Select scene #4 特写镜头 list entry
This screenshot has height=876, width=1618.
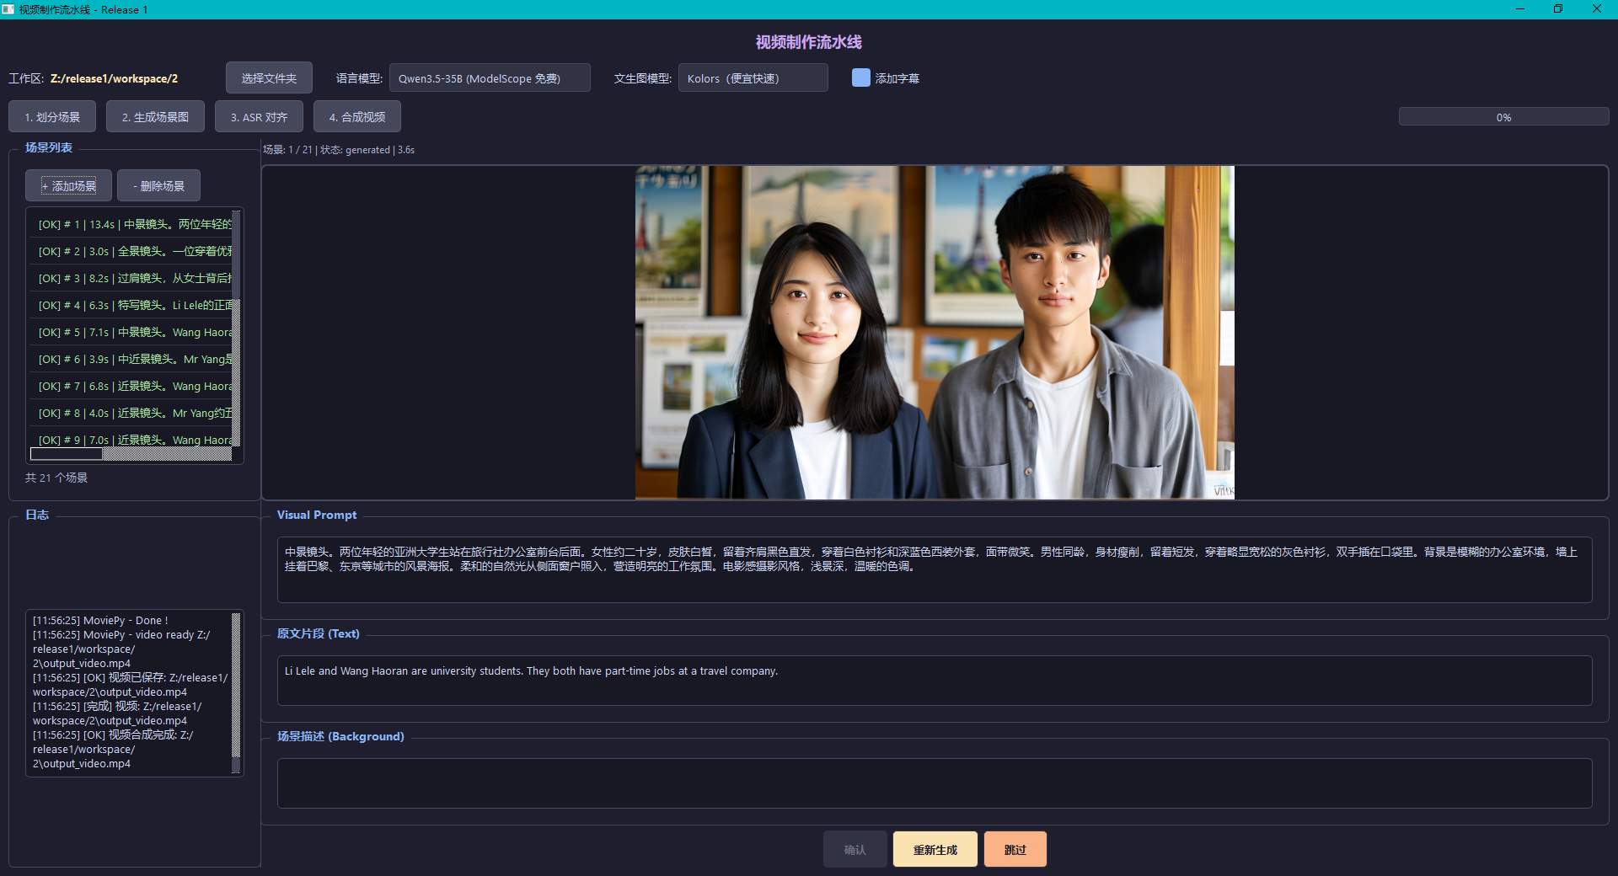click(135, 305)
